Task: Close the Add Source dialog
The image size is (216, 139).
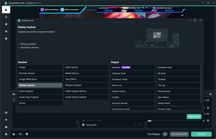Action: click(x=200, y=20)
